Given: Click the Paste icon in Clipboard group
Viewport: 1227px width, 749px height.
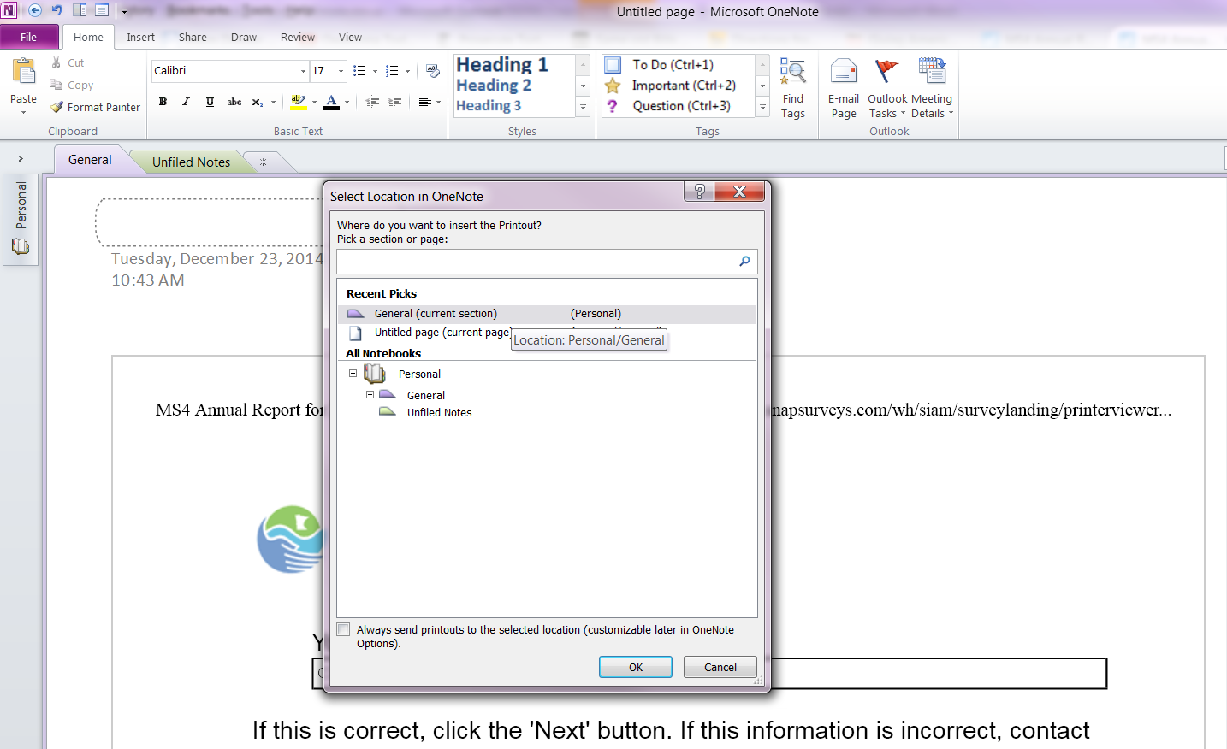Looking at the screenshot, I should tap(23, 73).
